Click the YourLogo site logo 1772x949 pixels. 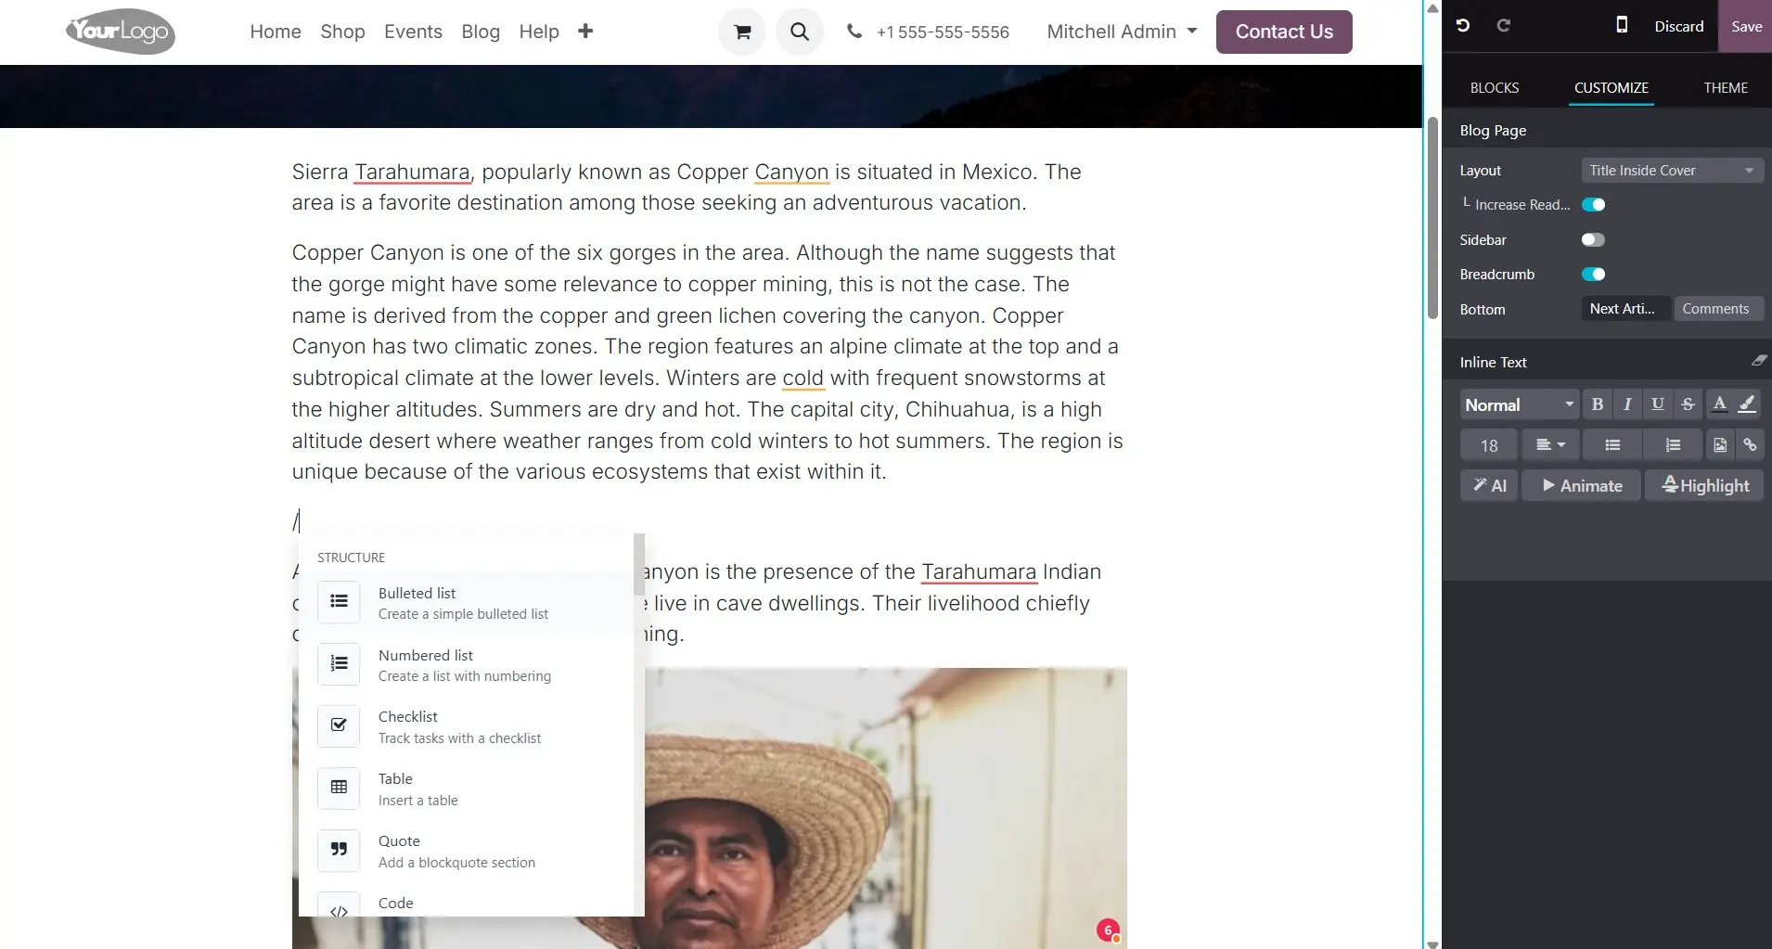pos(121,32)
